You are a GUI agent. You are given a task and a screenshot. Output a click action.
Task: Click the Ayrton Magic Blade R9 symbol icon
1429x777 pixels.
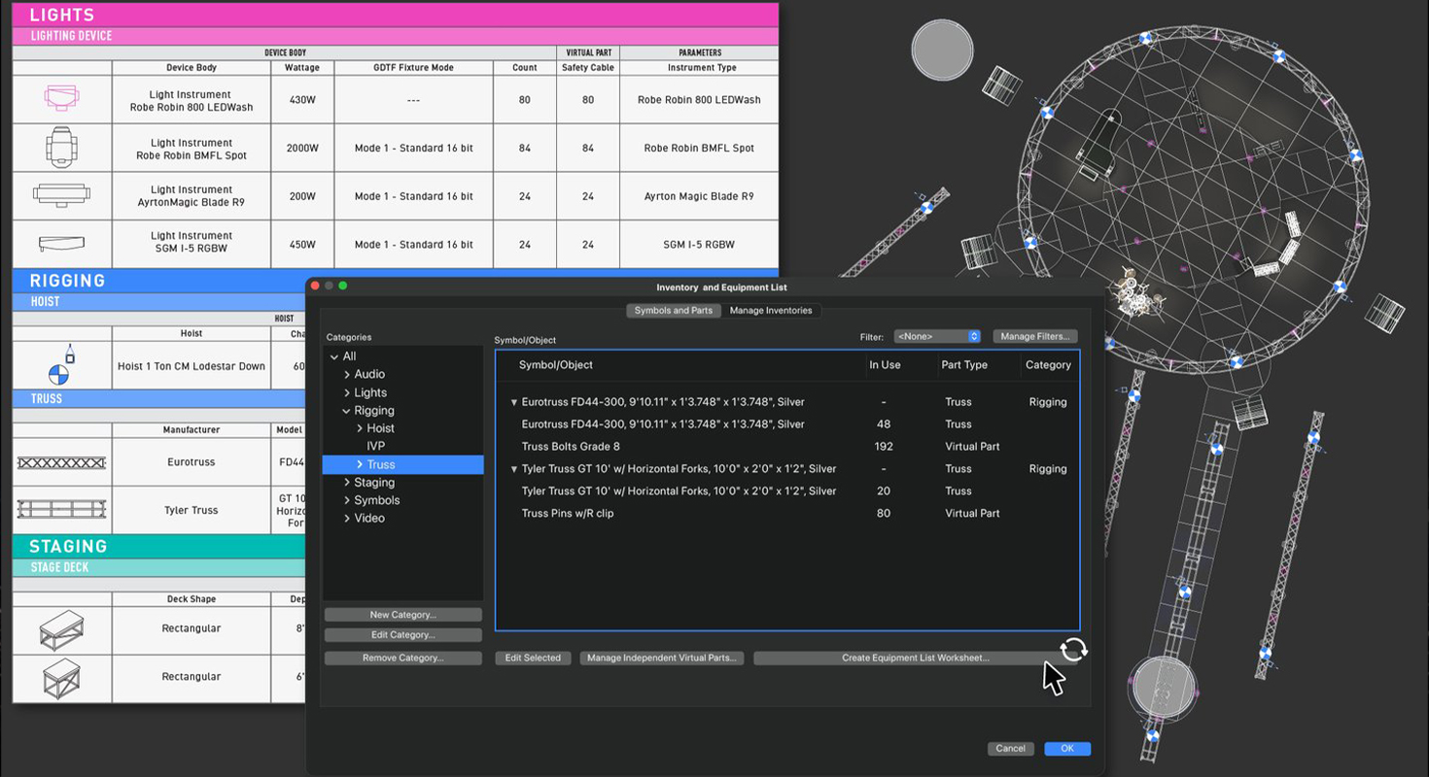click(62, 195)
